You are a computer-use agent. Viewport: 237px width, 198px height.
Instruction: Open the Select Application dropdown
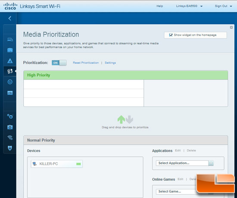pos(185,163)
